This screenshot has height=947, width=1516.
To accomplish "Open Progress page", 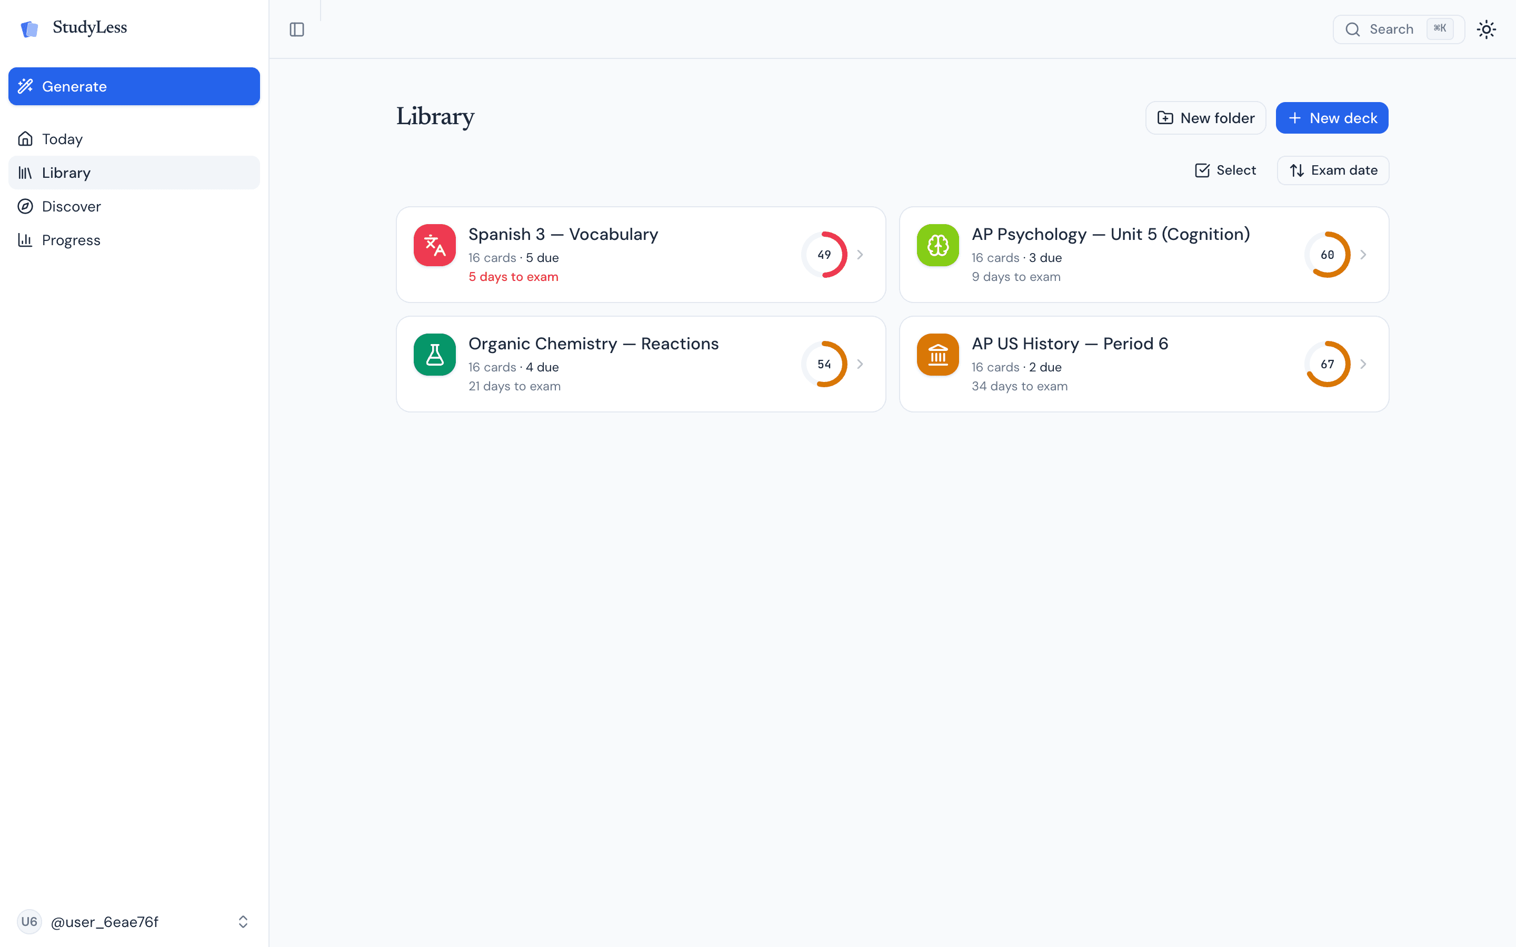I will coord(134,240).
